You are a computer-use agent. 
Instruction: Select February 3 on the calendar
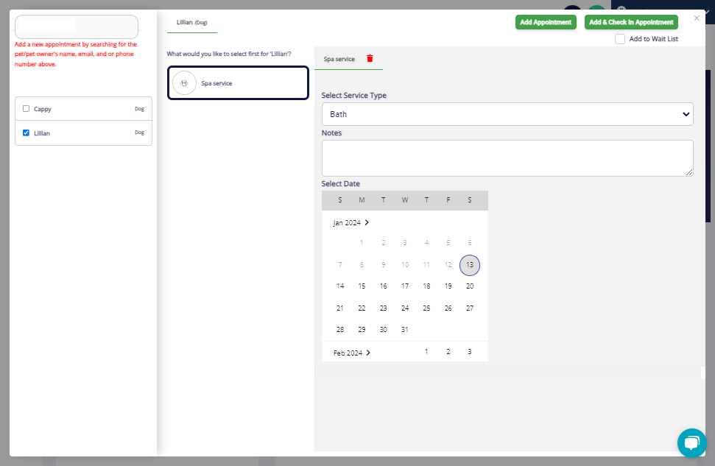click(x=470, y=352)
